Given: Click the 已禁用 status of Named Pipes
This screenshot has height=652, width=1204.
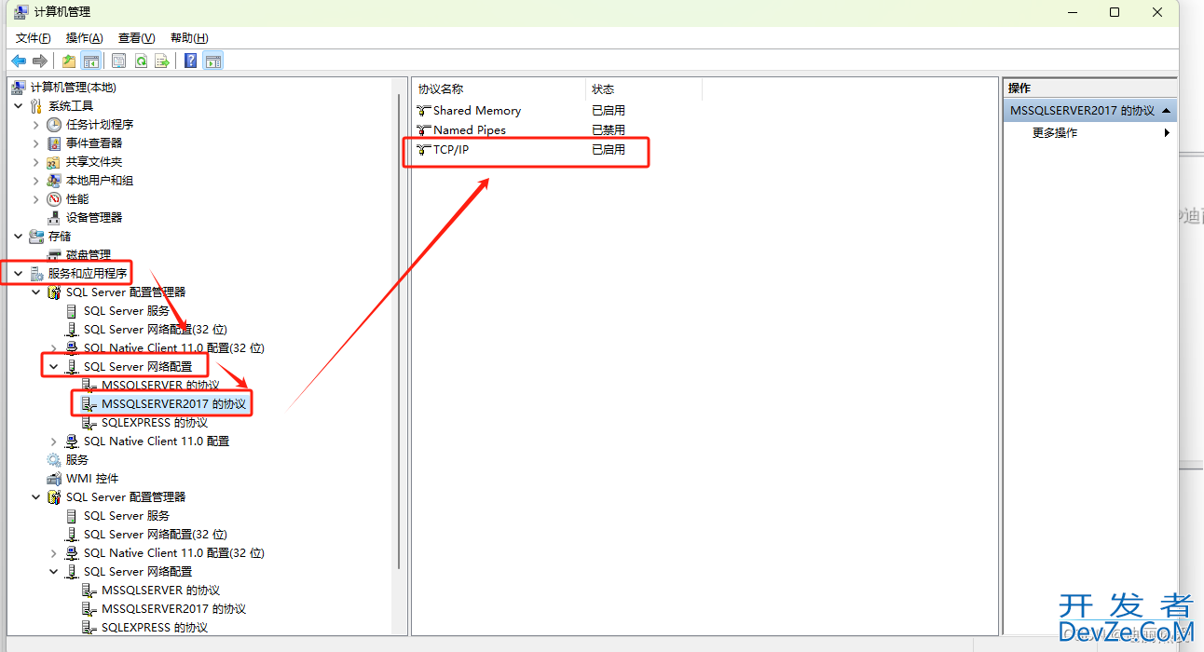Looking at the screenshot, I should (x=609, y=129).
